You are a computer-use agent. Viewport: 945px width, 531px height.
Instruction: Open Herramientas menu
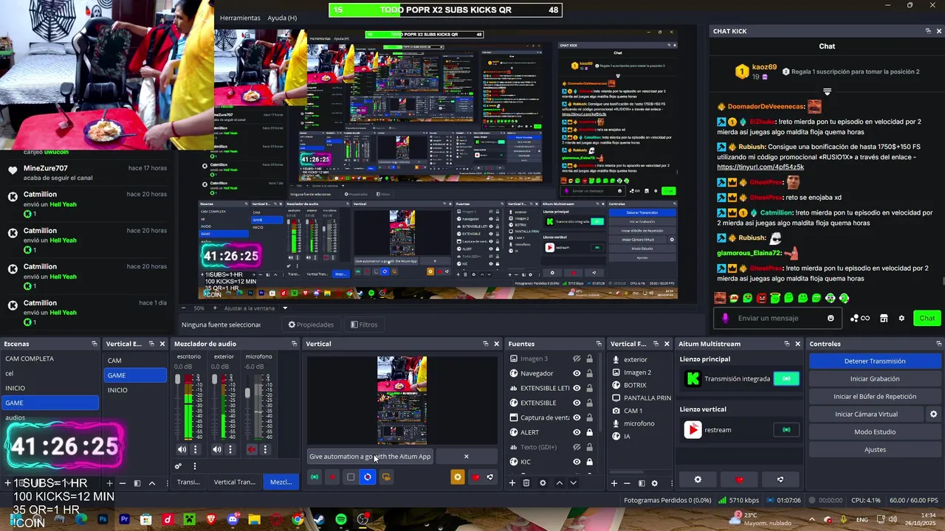240,18
